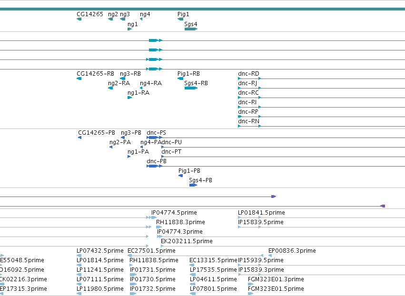Click the ng2-PA protein label
The width and height of the screenshot is (405, 296).
coord(120,142)
